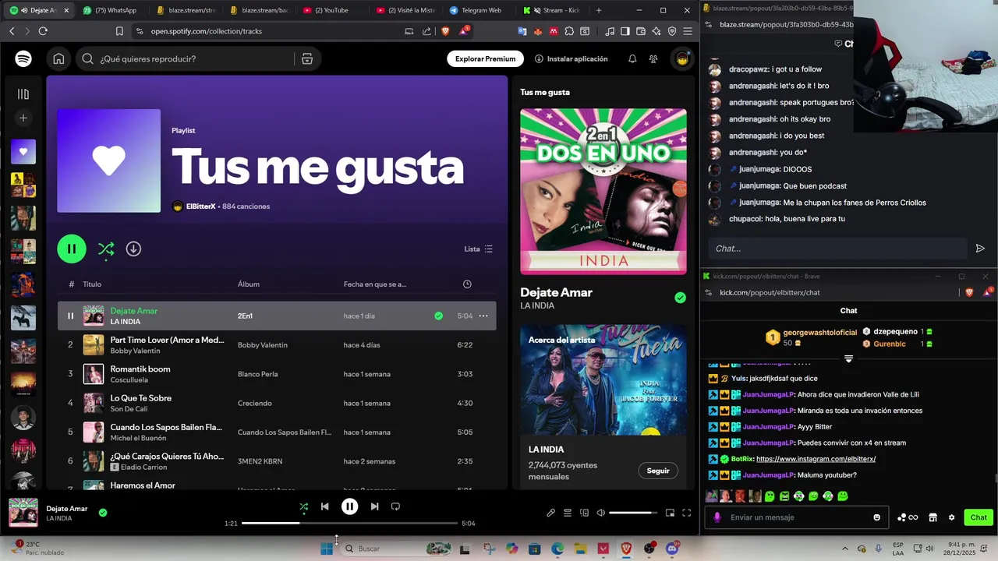Adjust the Spotify volume slider
This screenshot has height=561, width=998.
tap(633, 513)
